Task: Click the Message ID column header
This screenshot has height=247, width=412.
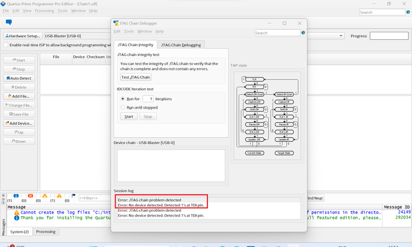Action: click(396, 207)
